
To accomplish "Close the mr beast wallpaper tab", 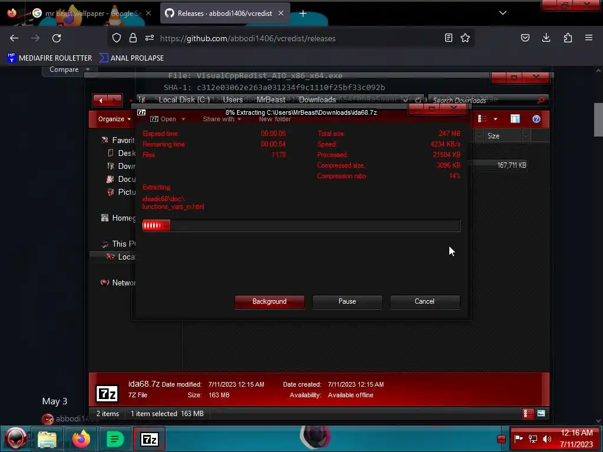I will tap(148, 14).
